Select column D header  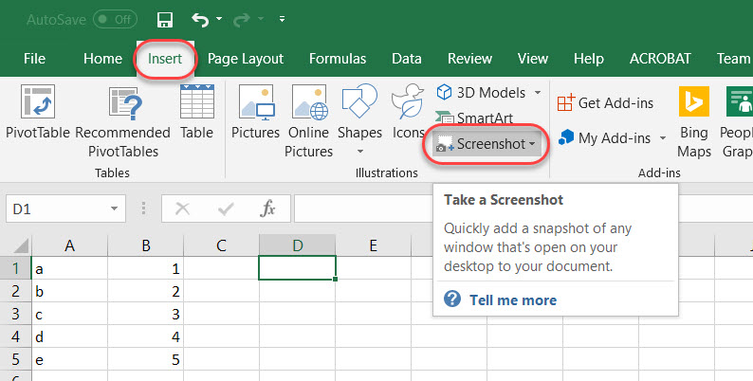click(297, 245)
